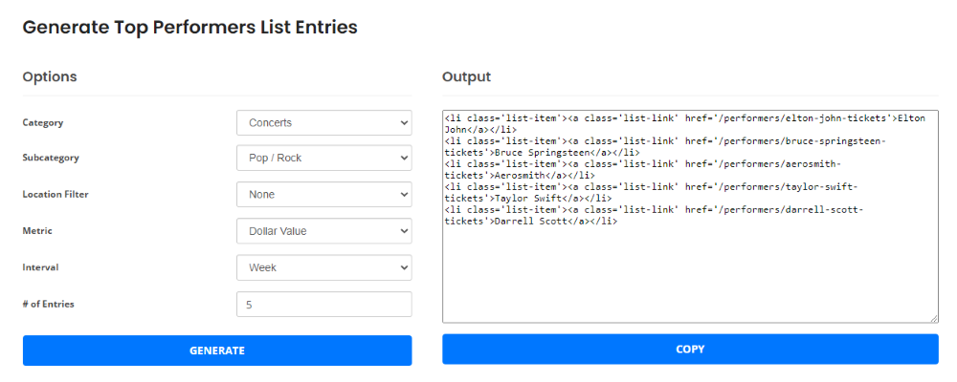Screen dimensions: 957x382
Task: Click the Category field label
Action: [x=43, y=122]
